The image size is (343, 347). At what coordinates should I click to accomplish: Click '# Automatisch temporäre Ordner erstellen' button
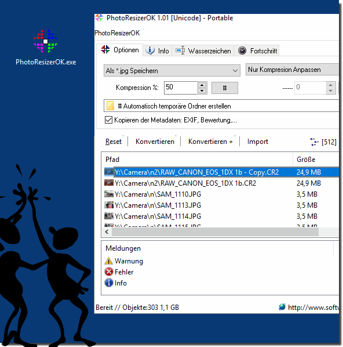pyautogui.click(x=221, y=106)
